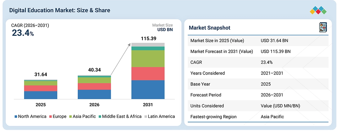Click the CAGR row label in table
Viewport: 337px width, 131px height.
pyautogui.click(x=196, y=62)
